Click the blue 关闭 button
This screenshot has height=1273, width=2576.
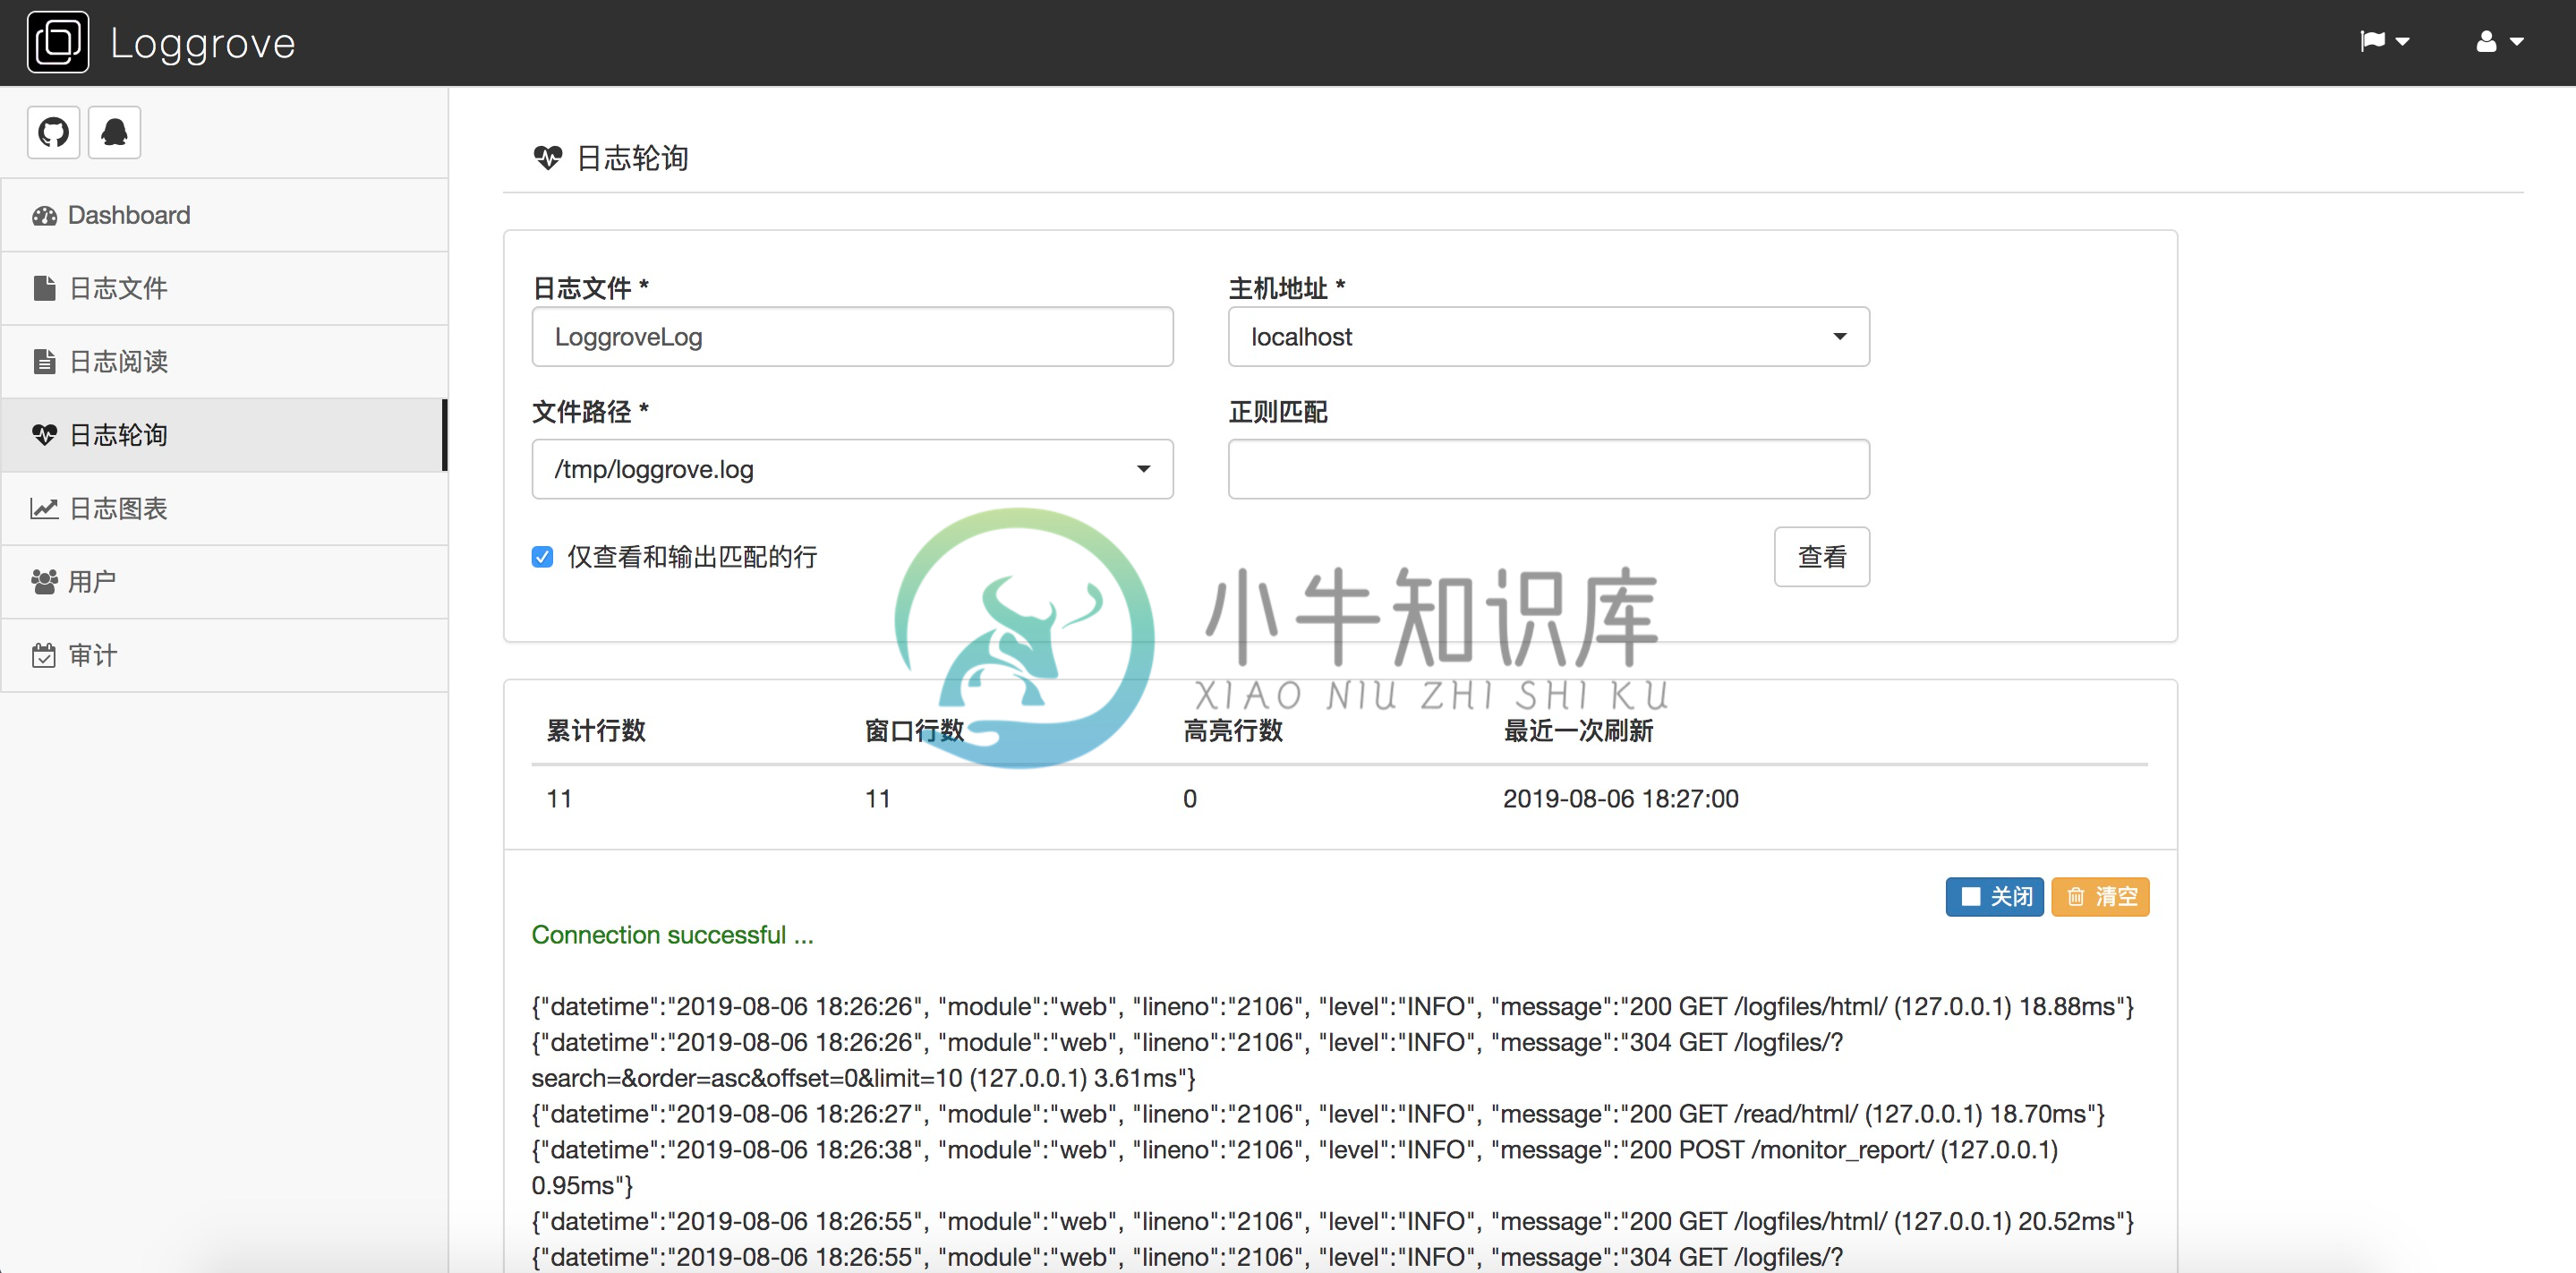click(x=1994, y=896)
